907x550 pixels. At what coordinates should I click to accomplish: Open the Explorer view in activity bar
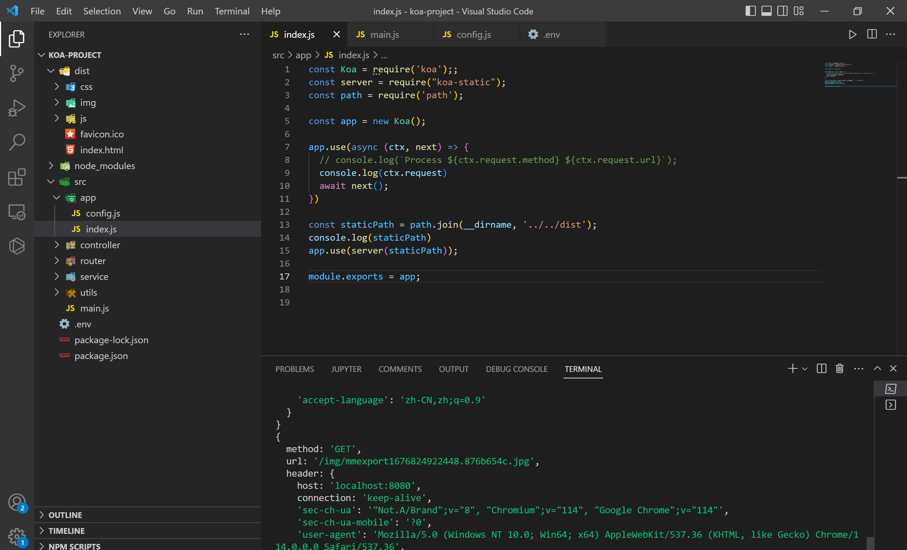[x=17, y=38]
